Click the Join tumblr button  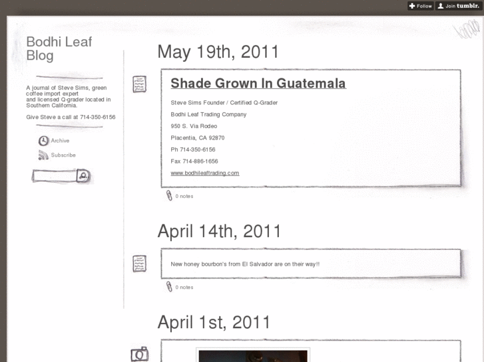(x=459, y=6)
